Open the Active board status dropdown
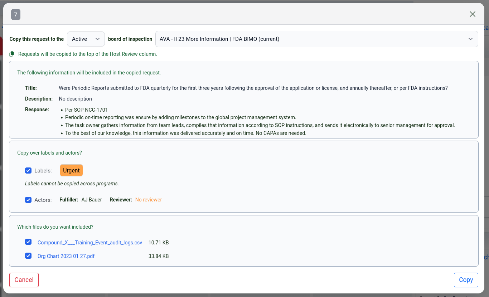The width and height of the screenshot is (489, 297). tap(86, 39)
